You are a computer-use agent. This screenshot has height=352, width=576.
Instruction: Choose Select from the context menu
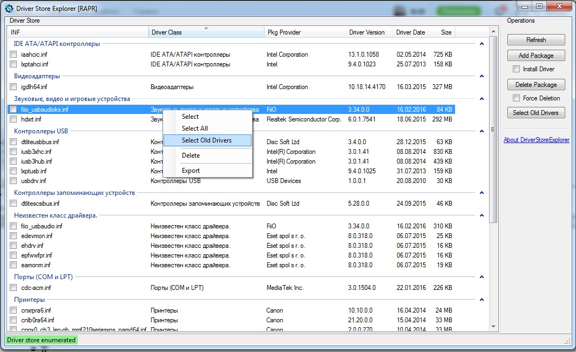pyautogui.click(x=207, y=117)
